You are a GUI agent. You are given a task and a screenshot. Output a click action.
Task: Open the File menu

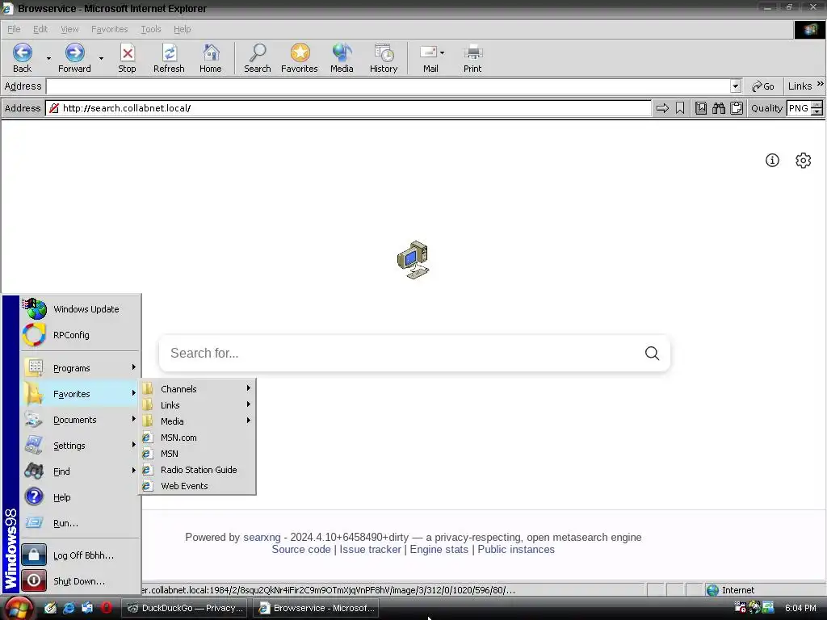(x=14, y=29)
